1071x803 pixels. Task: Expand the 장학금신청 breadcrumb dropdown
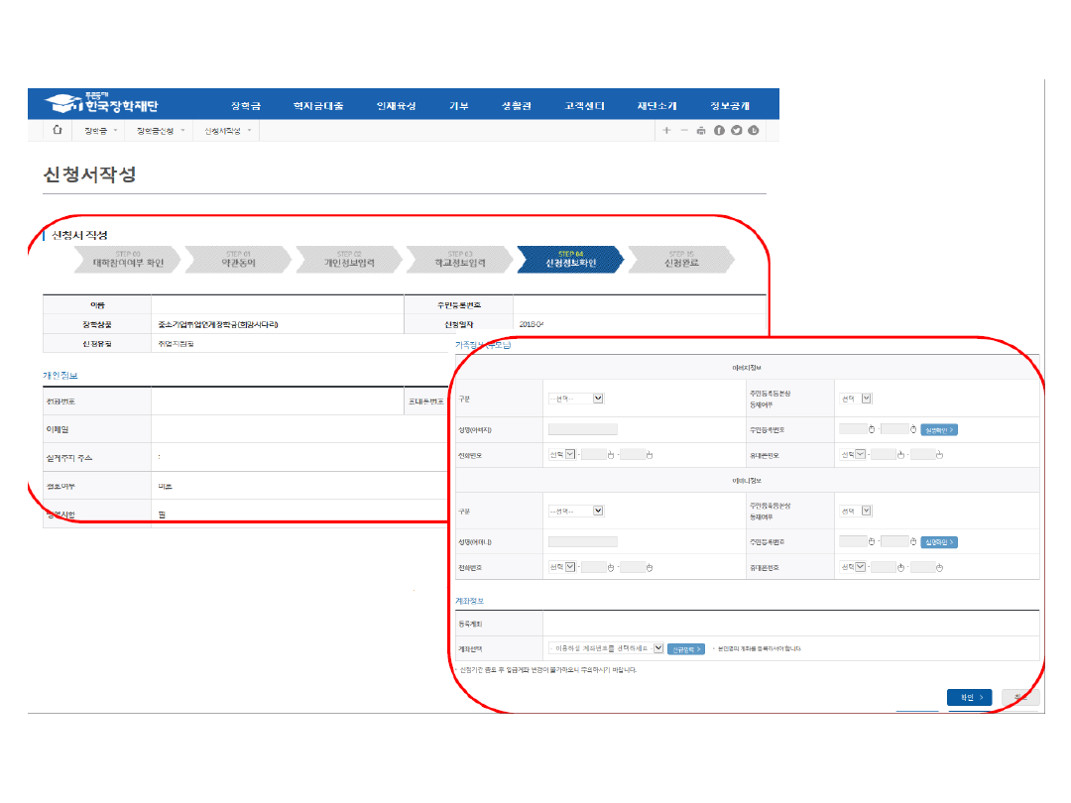point(160,131)
